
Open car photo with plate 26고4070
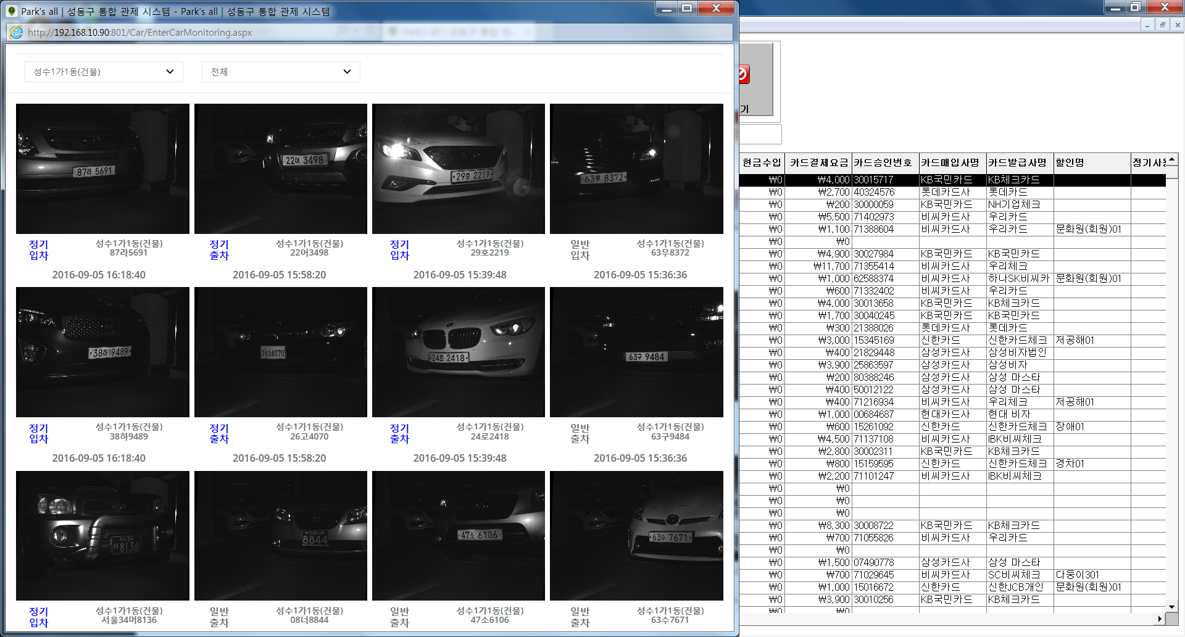tap(281, 352)
